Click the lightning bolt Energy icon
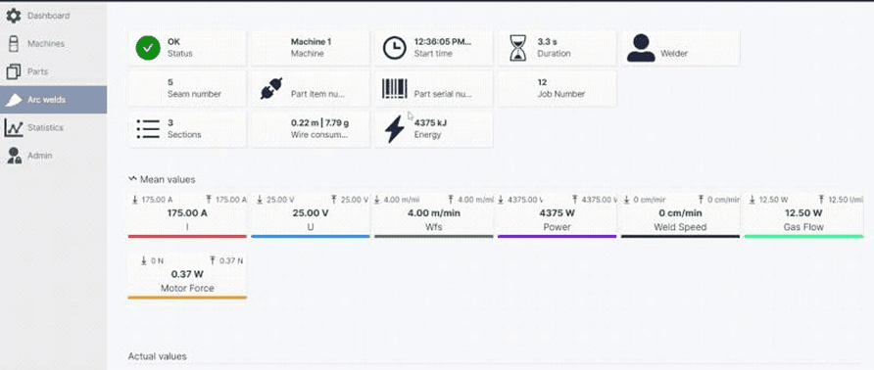This screenshot has height=370, width=874. 394,129
